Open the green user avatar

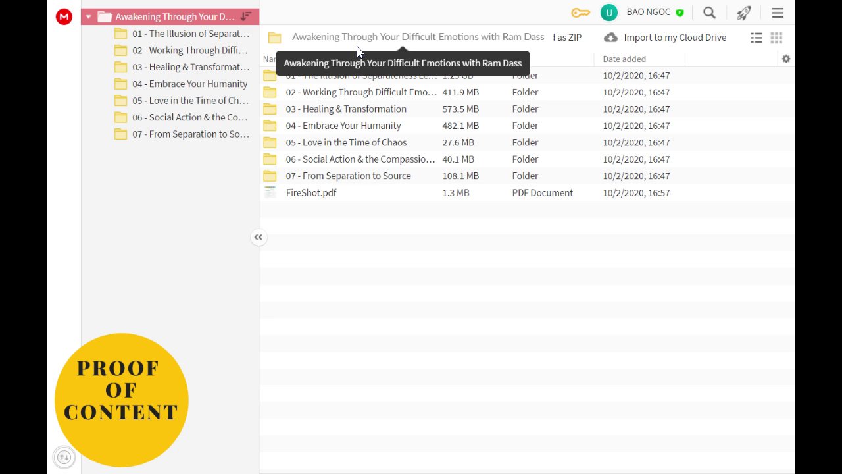609,13
